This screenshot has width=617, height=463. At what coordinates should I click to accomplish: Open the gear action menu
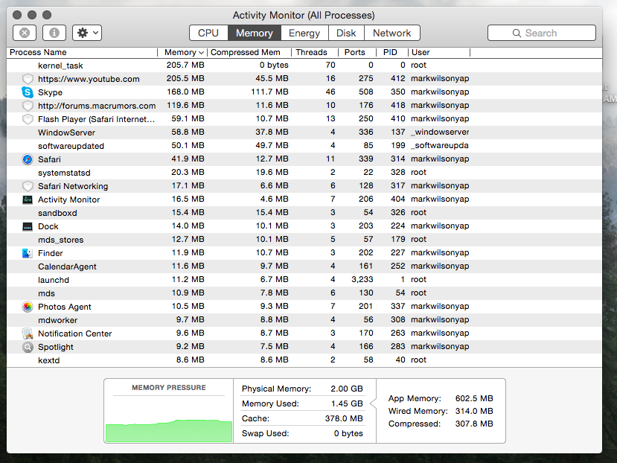87,33
